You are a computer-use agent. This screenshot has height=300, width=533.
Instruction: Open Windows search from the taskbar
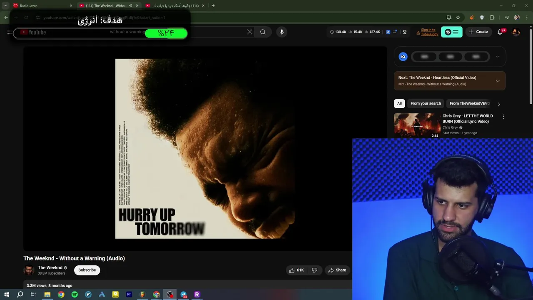[x=20, y=295]
